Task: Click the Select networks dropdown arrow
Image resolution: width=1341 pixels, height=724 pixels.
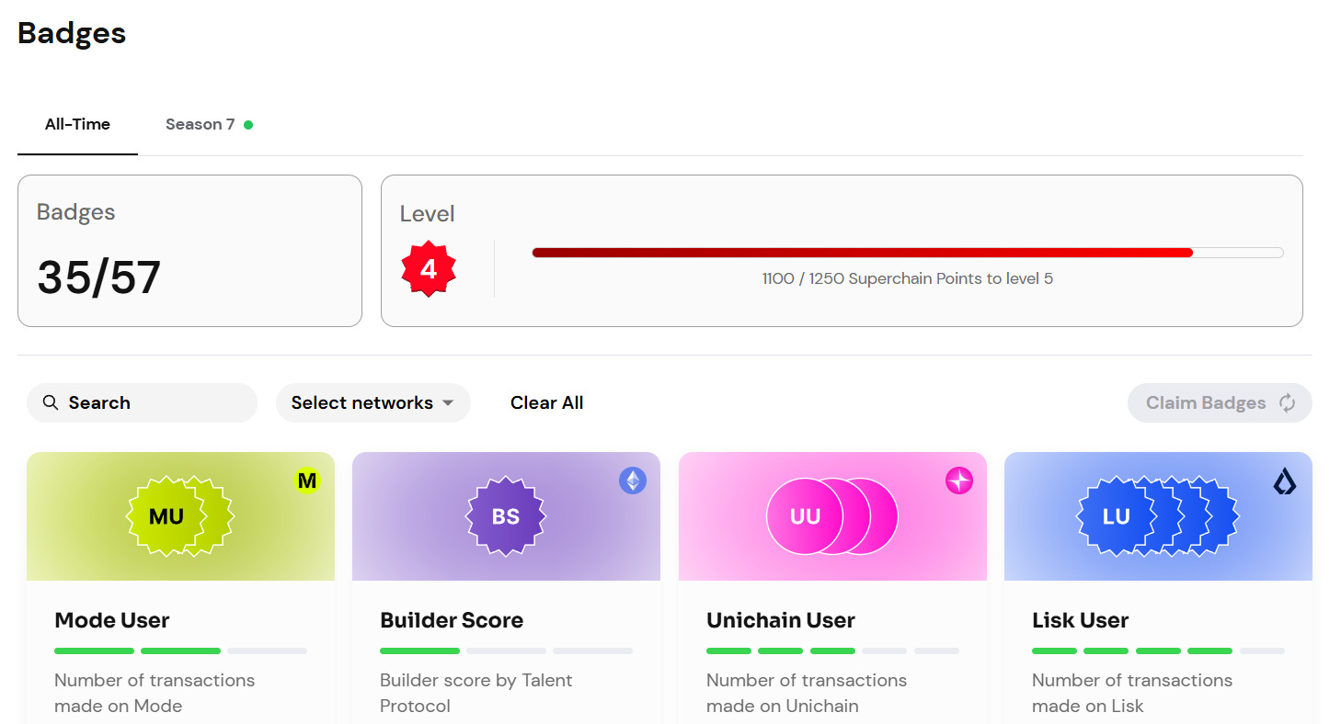Action: click(448, 403)
